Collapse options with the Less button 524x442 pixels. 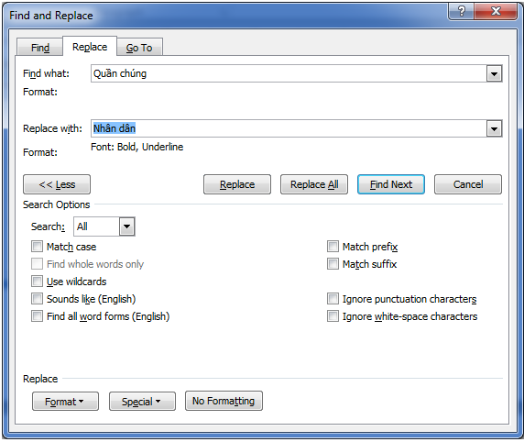pyautogui.click(x=57, y=184)
